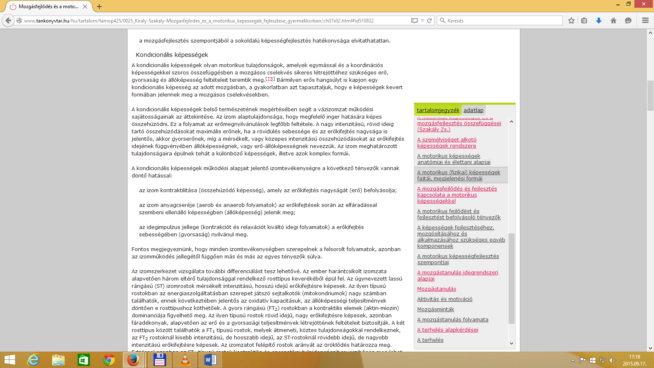Switch to the tartalomjegyzék tab
654x368 pixels.
coord(438,110)
